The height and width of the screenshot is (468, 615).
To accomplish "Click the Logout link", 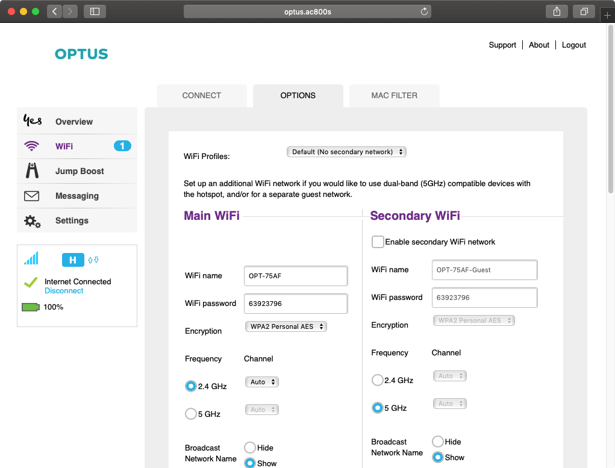I will pyautogui.click(x=573, y=45).
